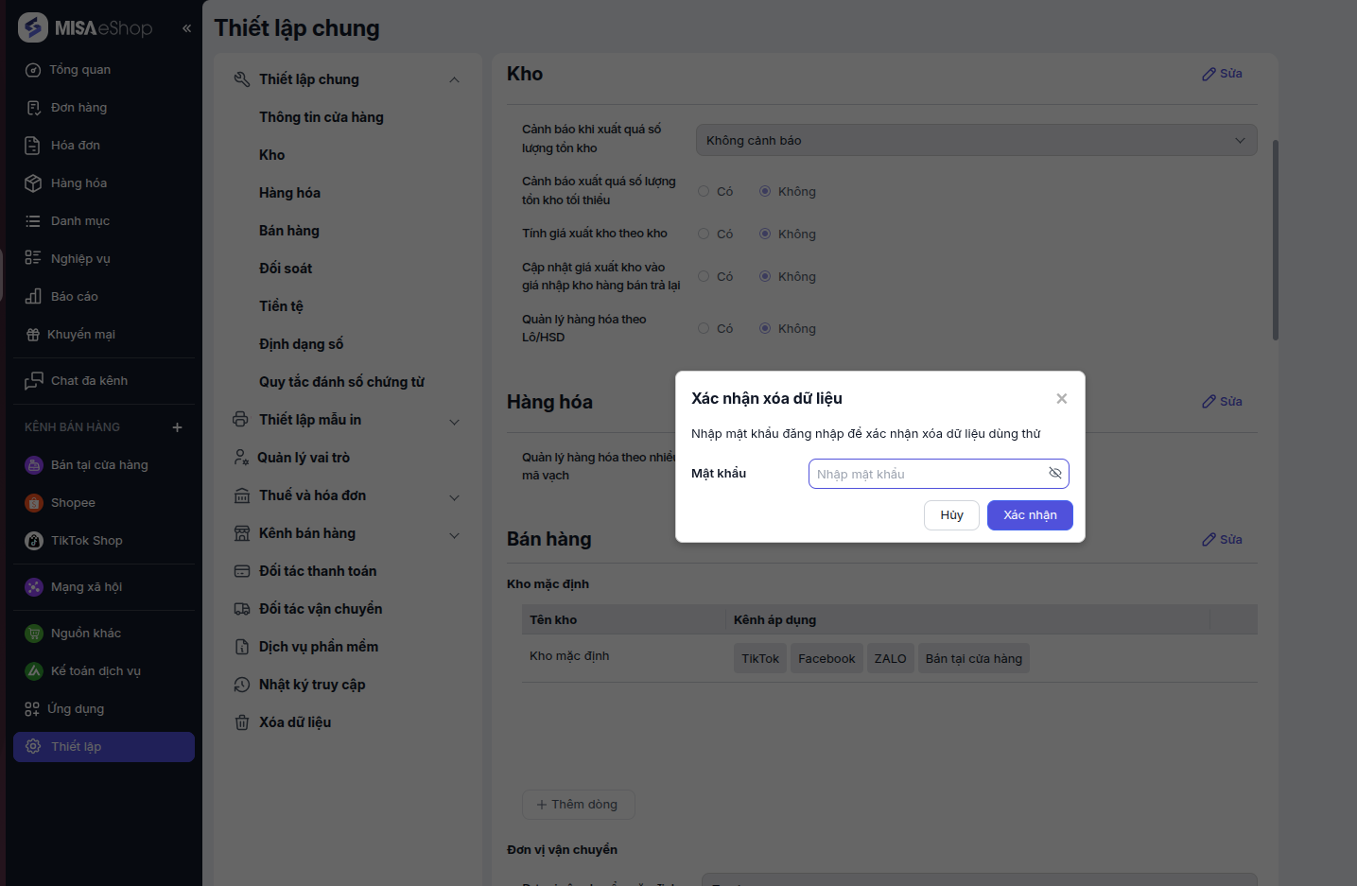Viewport: 1357px width, 886px height.
Task: Open the Không cảnh báo dropdown
Action: pyautogui.click(x=976, y=141)
